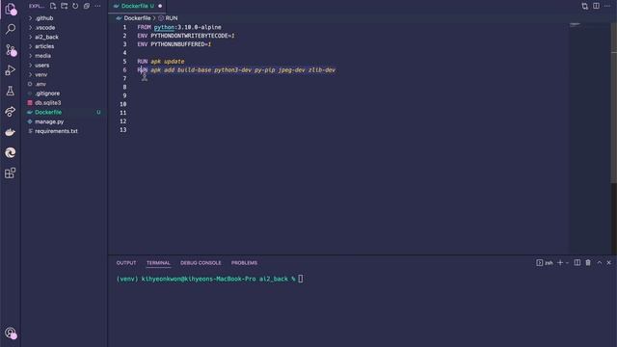Open the Run and Debug view
The width and height of the screenshot is (617, 347).
click(x=11, y=70)
